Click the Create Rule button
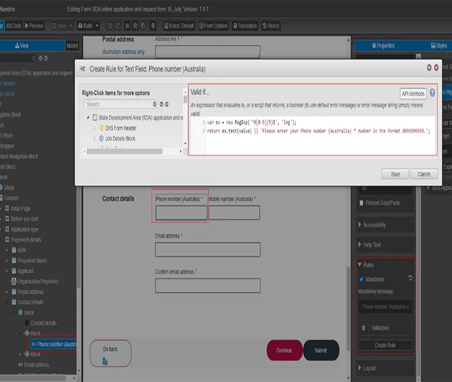 (x=385, y=345)
